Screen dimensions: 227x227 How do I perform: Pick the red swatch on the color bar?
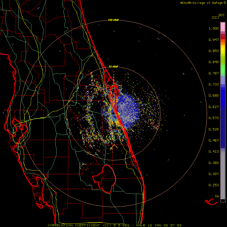pyautogui.click(x=223, y=38)
